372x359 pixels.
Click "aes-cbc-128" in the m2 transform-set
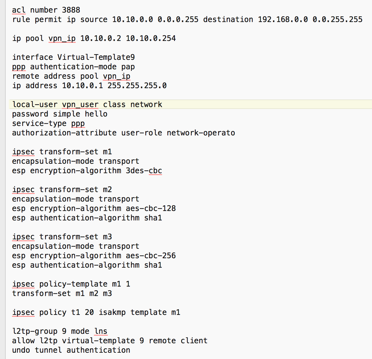point(151,208)
